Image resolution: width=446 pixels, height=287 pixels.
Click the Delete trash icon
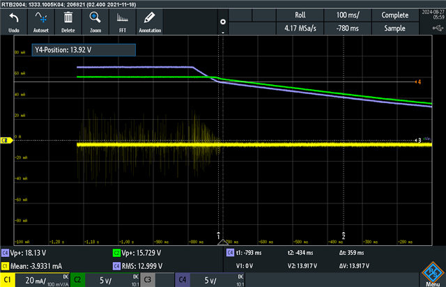[x=68, y=22]
